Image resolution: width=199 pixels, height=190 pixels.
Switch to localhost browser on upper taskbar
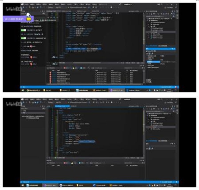[133, 90]
